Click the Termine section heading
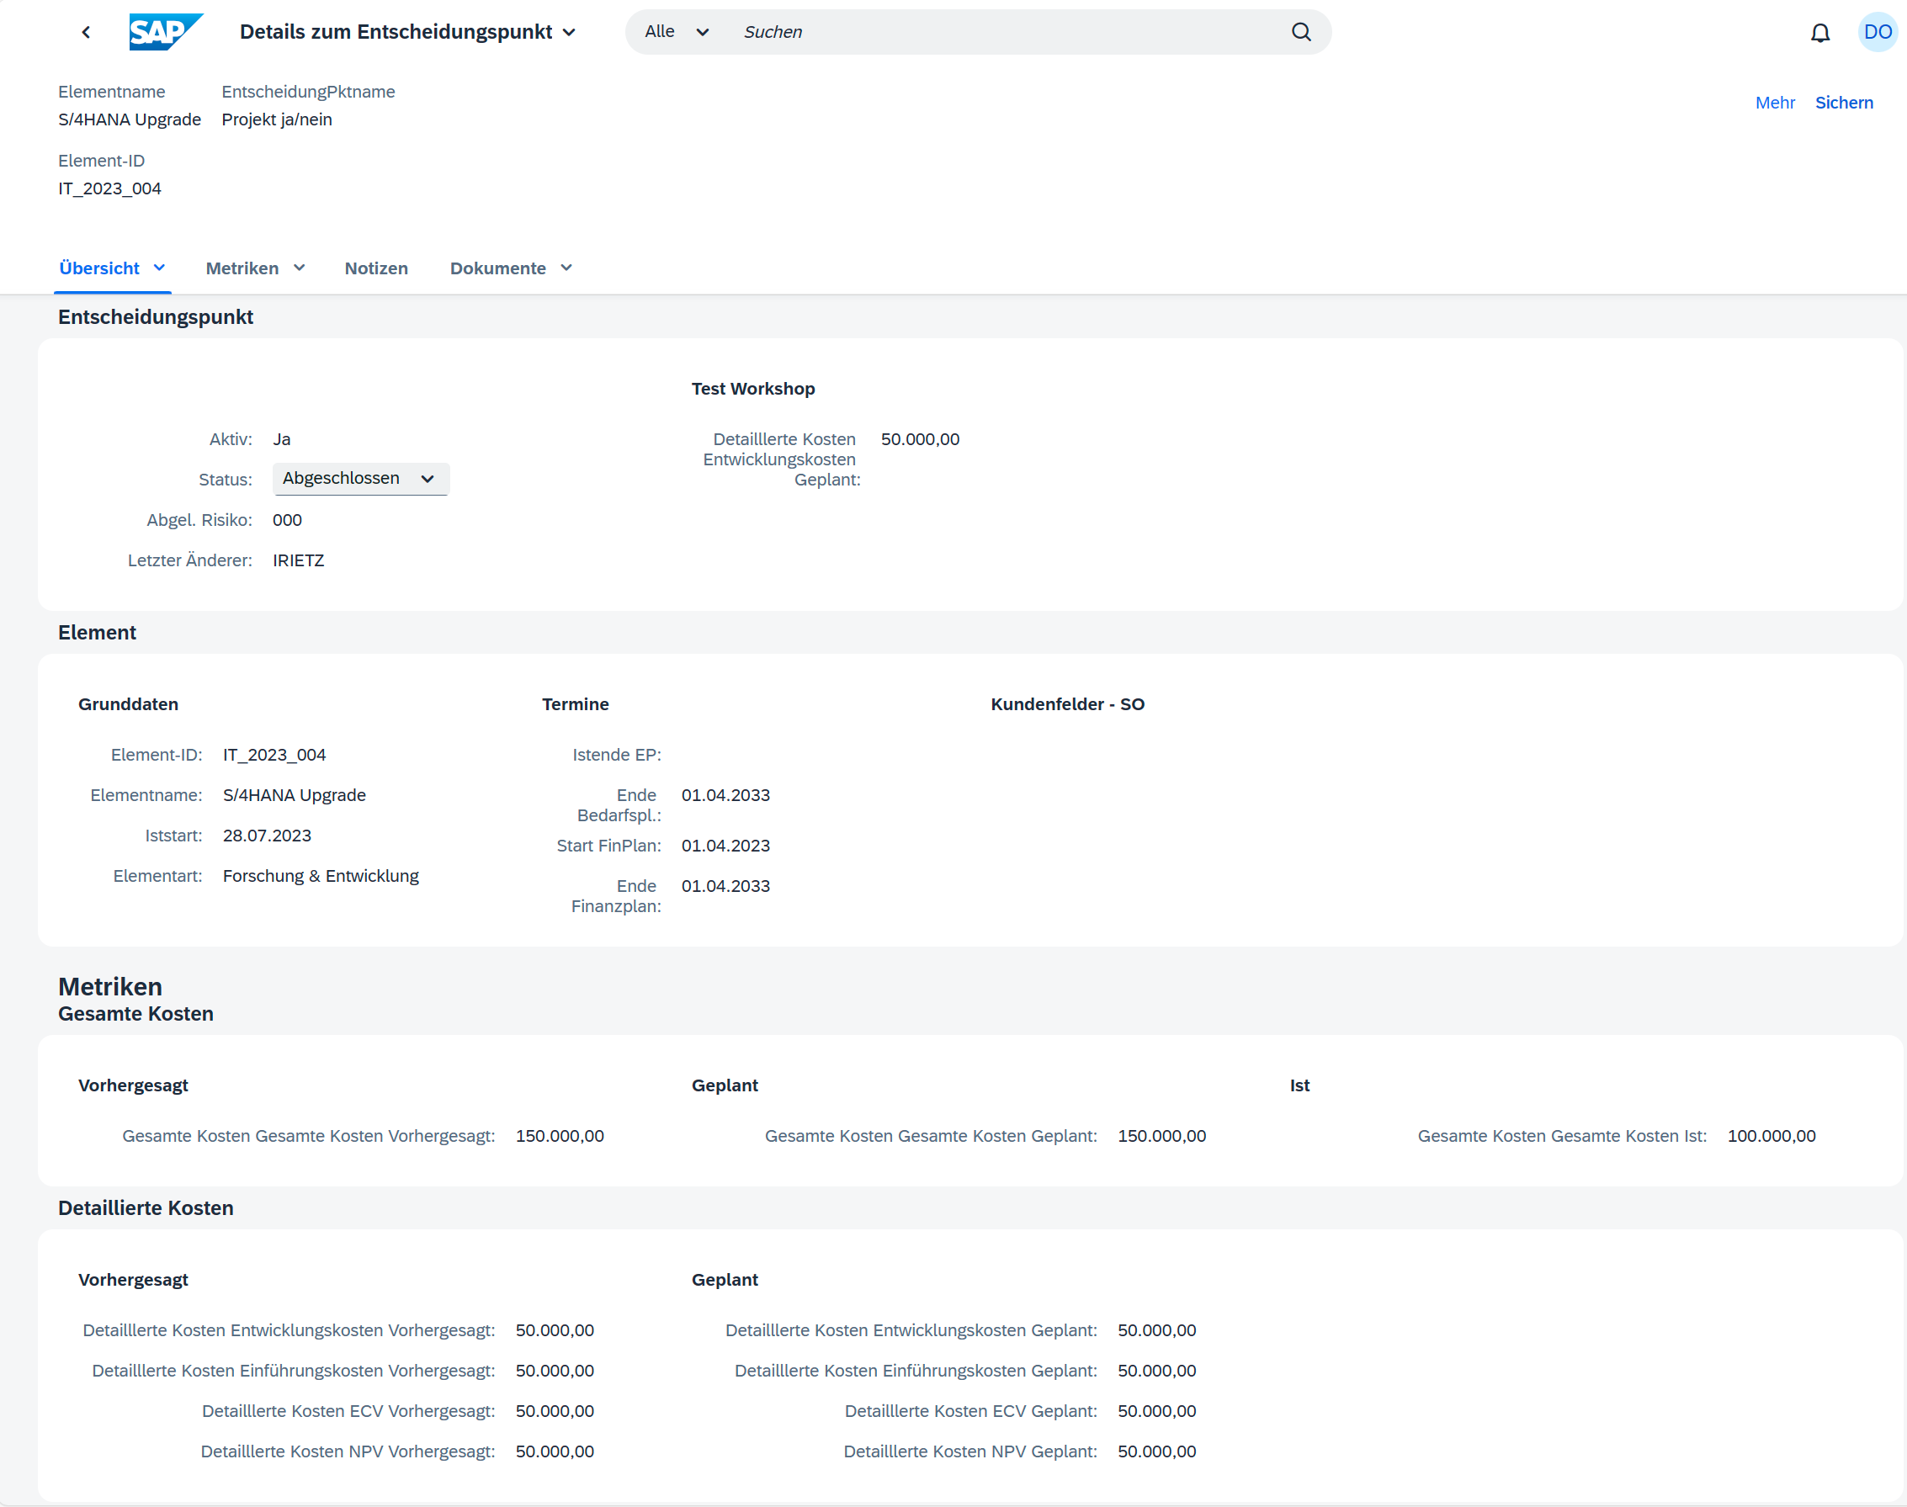This screenshot has width=1907, height=1507. tap(576, 704)
